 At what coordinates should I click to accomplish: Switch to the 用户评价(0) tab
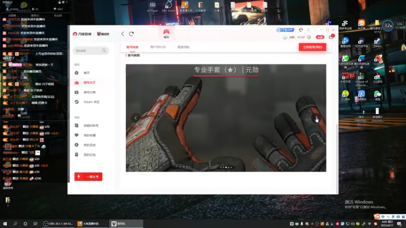[158, 47]
